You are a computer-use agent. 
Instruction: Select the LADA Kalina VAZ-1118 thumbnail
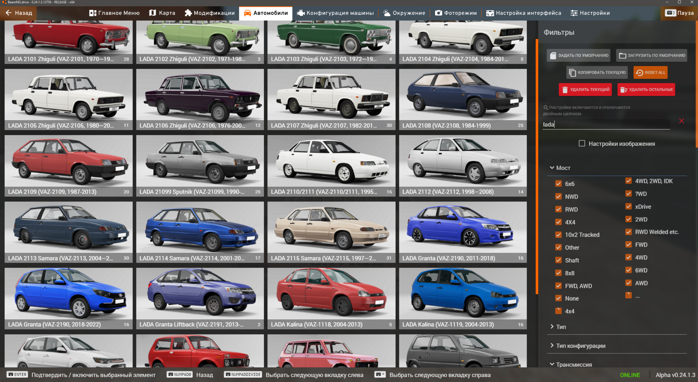point(331,298)
